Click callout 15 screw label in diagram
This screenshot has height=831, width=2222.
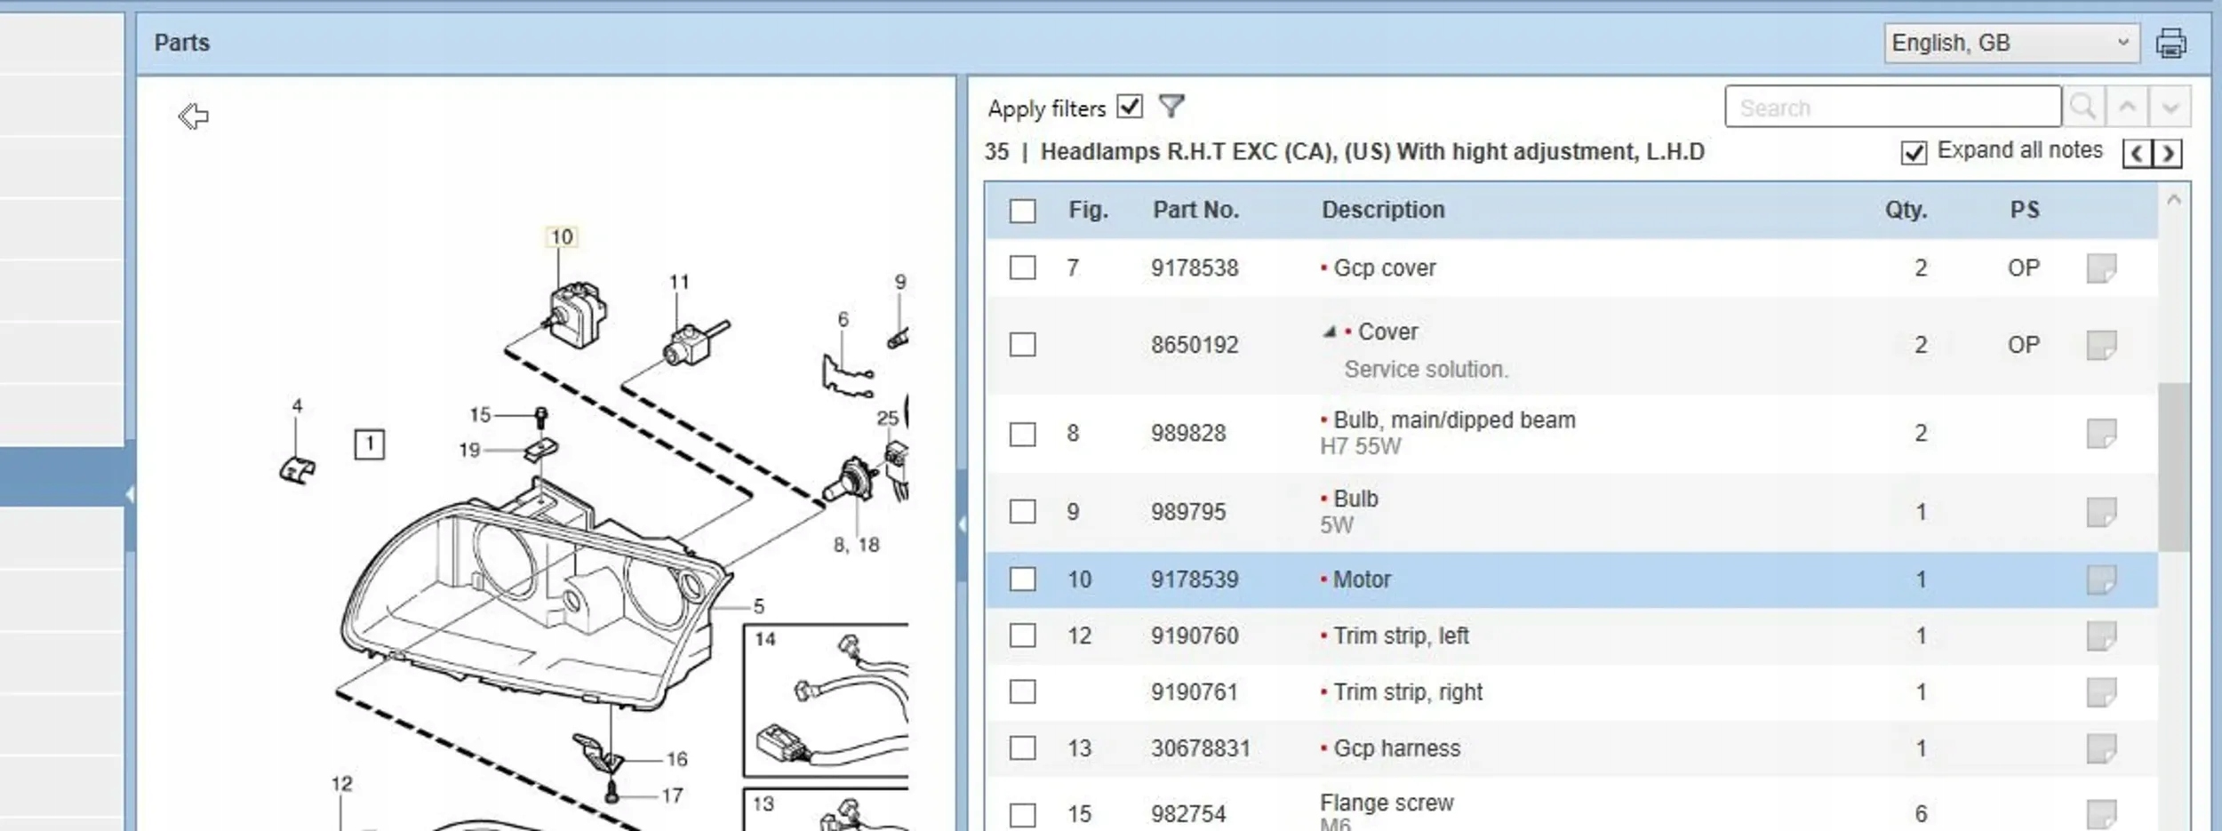pos(480,414)
